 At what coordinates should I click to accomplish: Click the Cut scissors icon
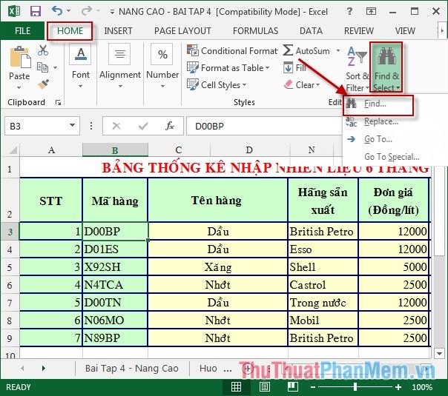[x=43, y=50]
